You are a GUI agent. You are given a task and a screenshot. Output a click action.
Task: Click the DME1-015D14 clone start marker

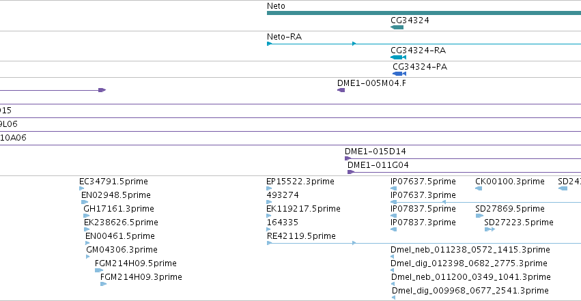[x=348, y=158]
